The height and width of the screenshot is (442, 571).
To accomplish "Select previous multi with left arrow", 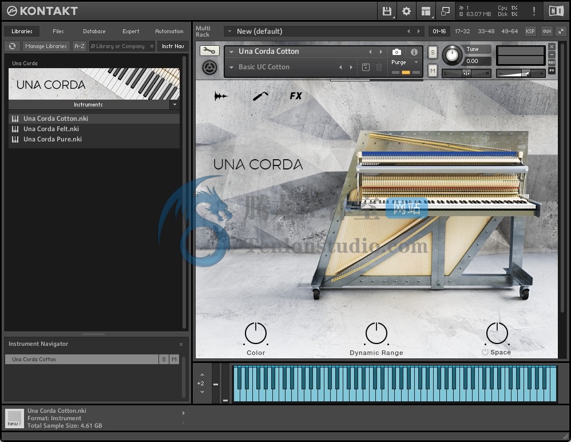I will coord(409,31).
